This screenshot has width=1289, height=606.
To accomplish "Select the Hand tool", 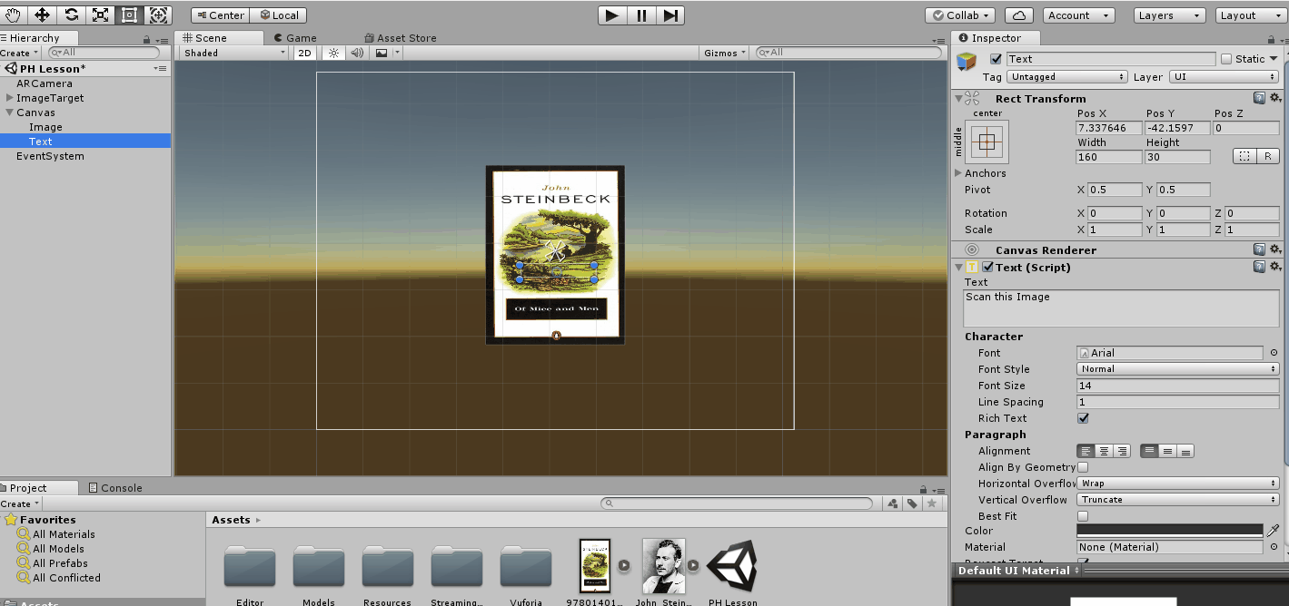I will tap(12, 15).
